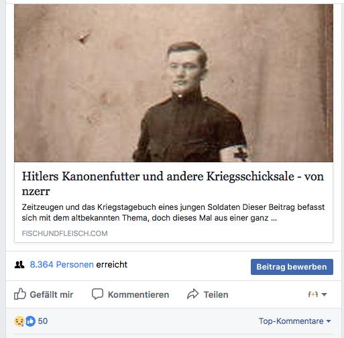Click the speech bubble comment icon

coord(97,294)
